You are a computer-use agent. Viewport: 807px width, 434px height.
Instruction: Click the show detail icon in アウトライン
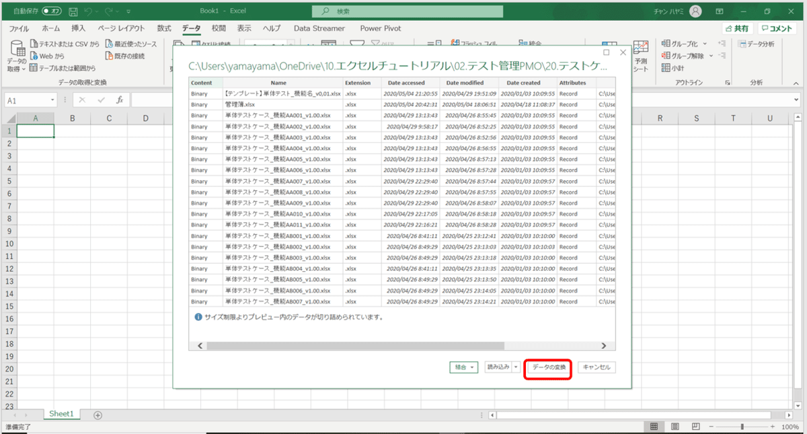coord(722,44)
